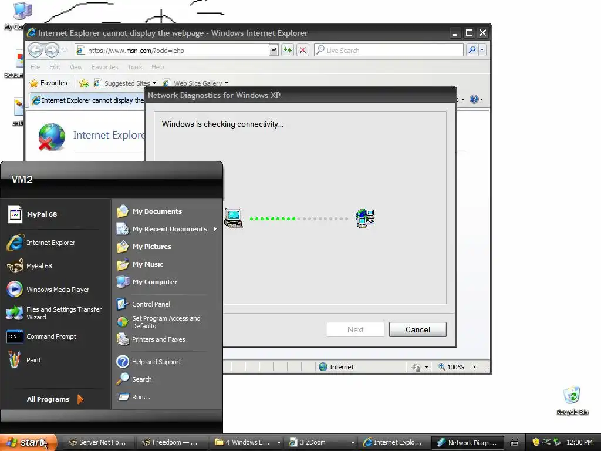601x451 pixels.
Task: Open the Edit menu in Internet Explorer
Action: tap(55, 67)
